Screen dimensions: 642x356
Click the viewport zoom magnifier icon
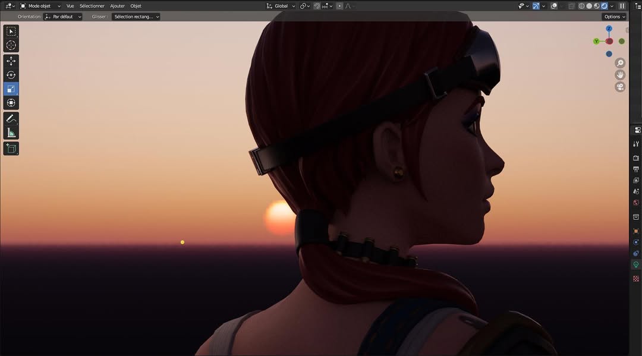620,62
